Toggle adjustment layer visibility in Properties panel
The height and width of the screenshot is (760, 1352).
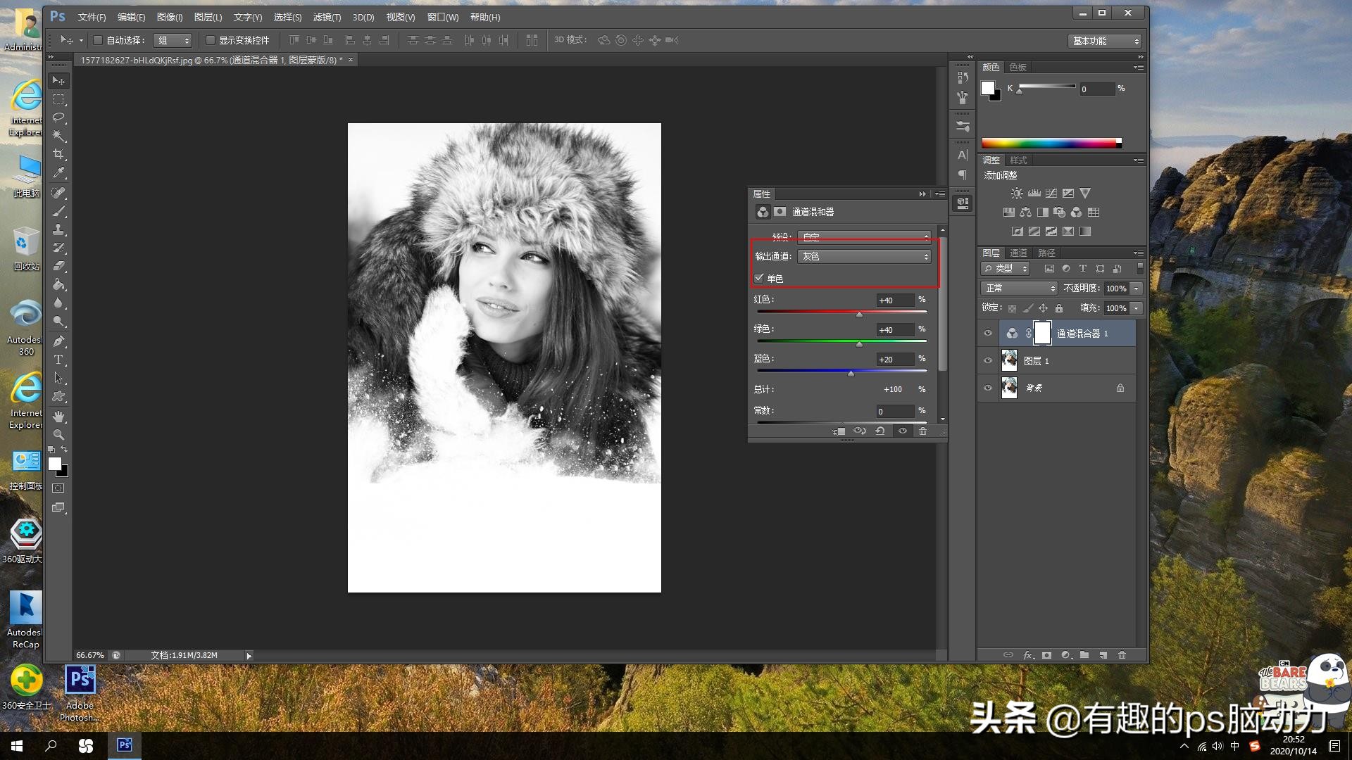[902, 431]
